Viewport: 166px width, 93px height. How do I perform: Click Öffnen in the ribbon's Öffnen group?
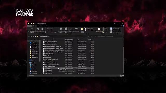tap(105, 28)
